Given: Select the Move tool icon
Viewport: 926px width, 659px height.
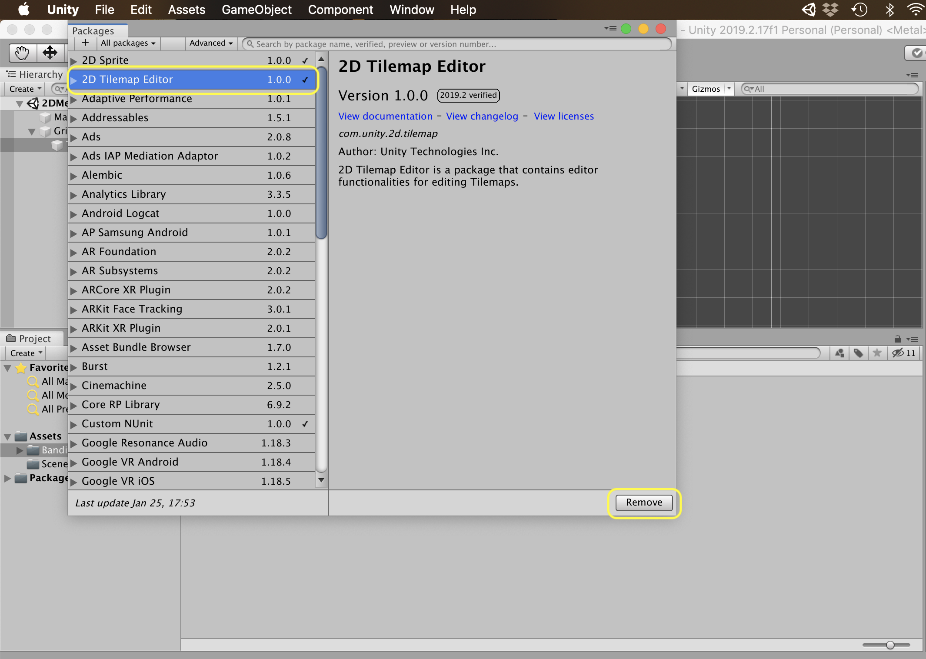Looking at the screenshot, I should click(x=50, y=53).
